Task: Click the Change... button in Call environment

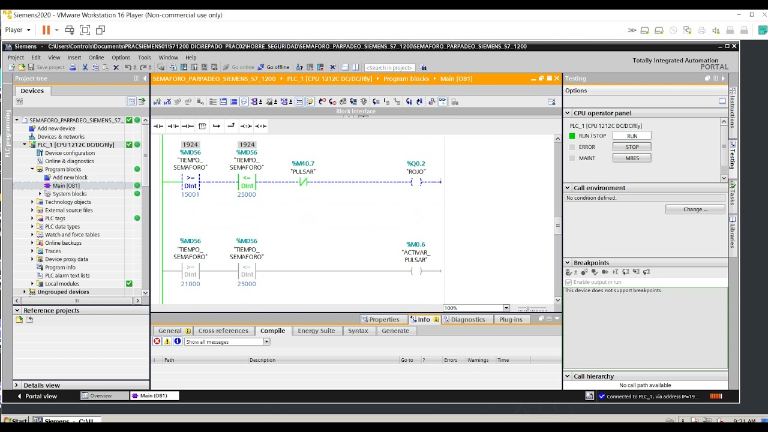Action: coord(695,209)
